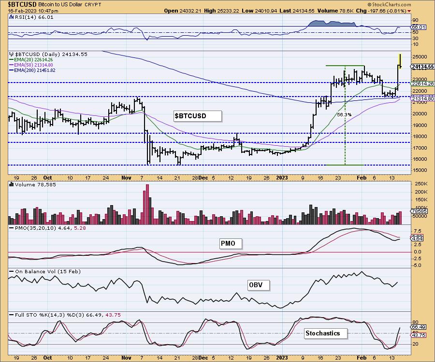Image resolution: width=435 pixels, height=362 pixels.
Task: Click the 43.75 stochastic %D value tag
Action: [x=419, y=335]
